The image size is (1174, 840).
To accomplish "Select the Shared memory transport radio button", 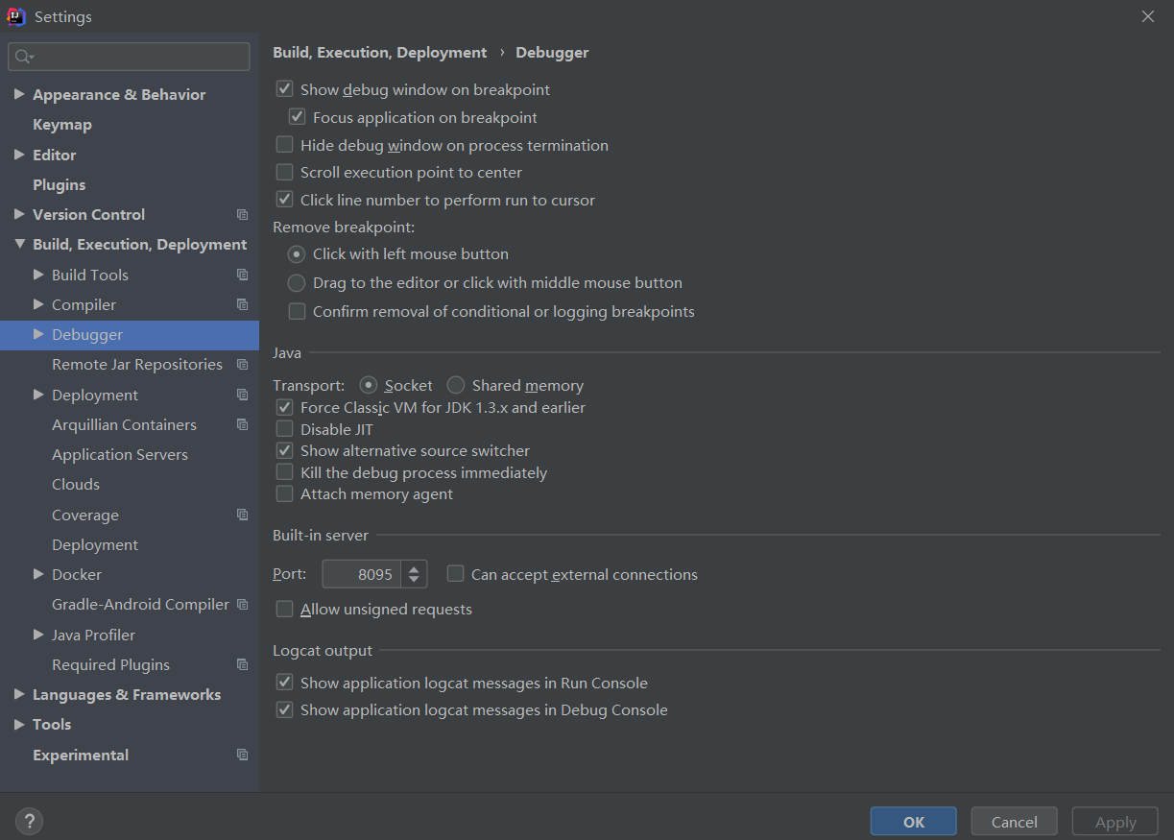I will 455,384.
